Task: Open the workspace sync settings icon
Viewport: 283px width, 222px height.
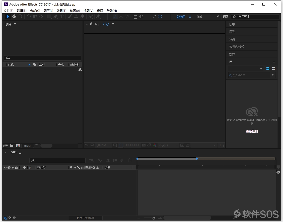Action: coord(226,17)
